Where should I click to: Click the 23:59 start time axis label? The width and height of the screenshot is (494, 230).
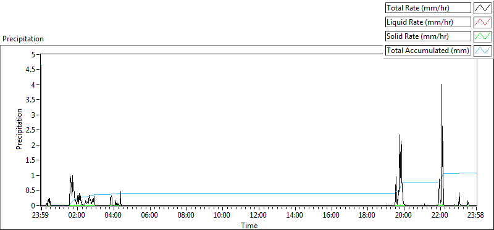41,215
